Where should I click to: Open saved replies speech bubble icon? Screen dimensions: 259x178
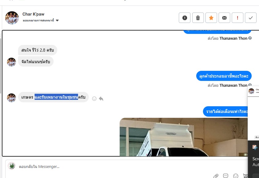[x=226, y=176]
